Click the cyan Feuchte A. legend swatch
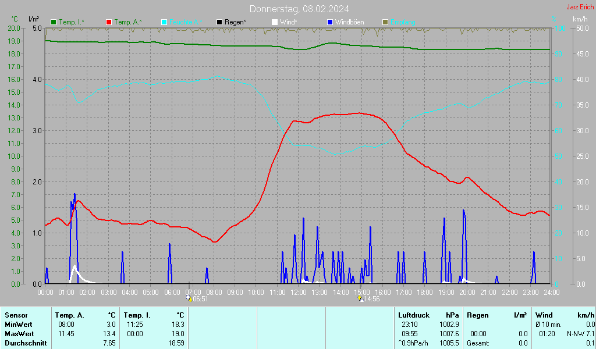Viewport: 596px width, 349px height. [x=164, y=23]
